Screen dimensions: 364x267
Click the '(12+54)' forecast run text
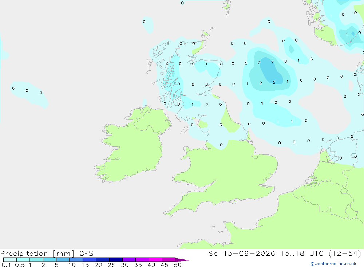click(345, 254)
